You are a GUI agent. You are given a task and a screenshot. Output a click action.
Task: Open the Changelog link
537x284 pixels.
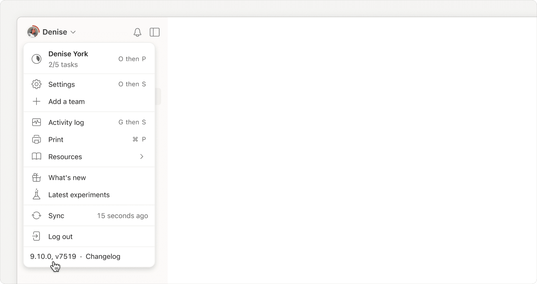click(103, 256)
